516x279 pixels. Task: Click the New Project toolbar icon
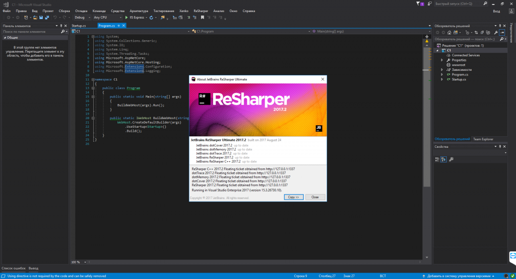pyautogui.click(x=26, y=18)
